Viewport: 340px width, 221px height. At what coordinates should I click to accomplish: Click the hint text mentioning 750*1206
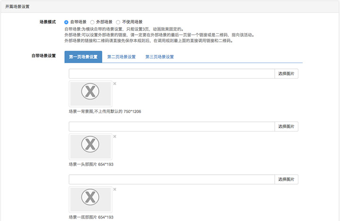coord(105,112)
